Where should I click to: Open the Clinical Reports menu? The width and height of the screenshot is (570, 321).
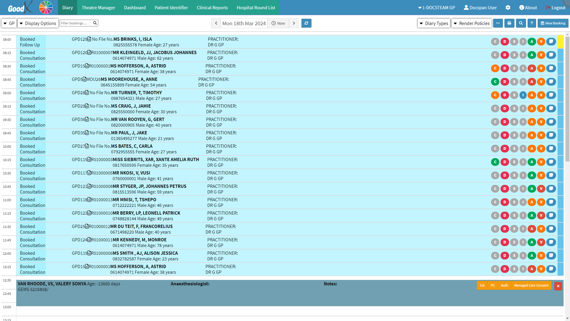[212, 7]
